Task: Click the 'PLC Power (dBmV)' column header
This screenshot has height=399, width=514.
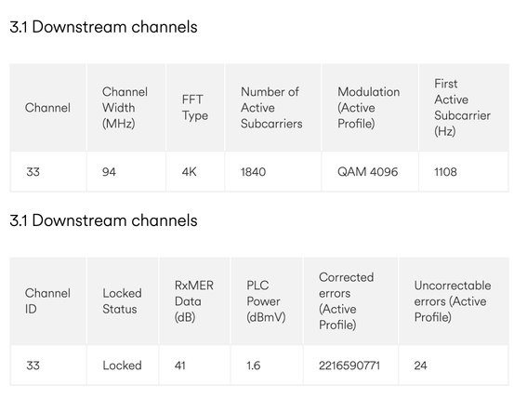Action: [x=266, y=301]
